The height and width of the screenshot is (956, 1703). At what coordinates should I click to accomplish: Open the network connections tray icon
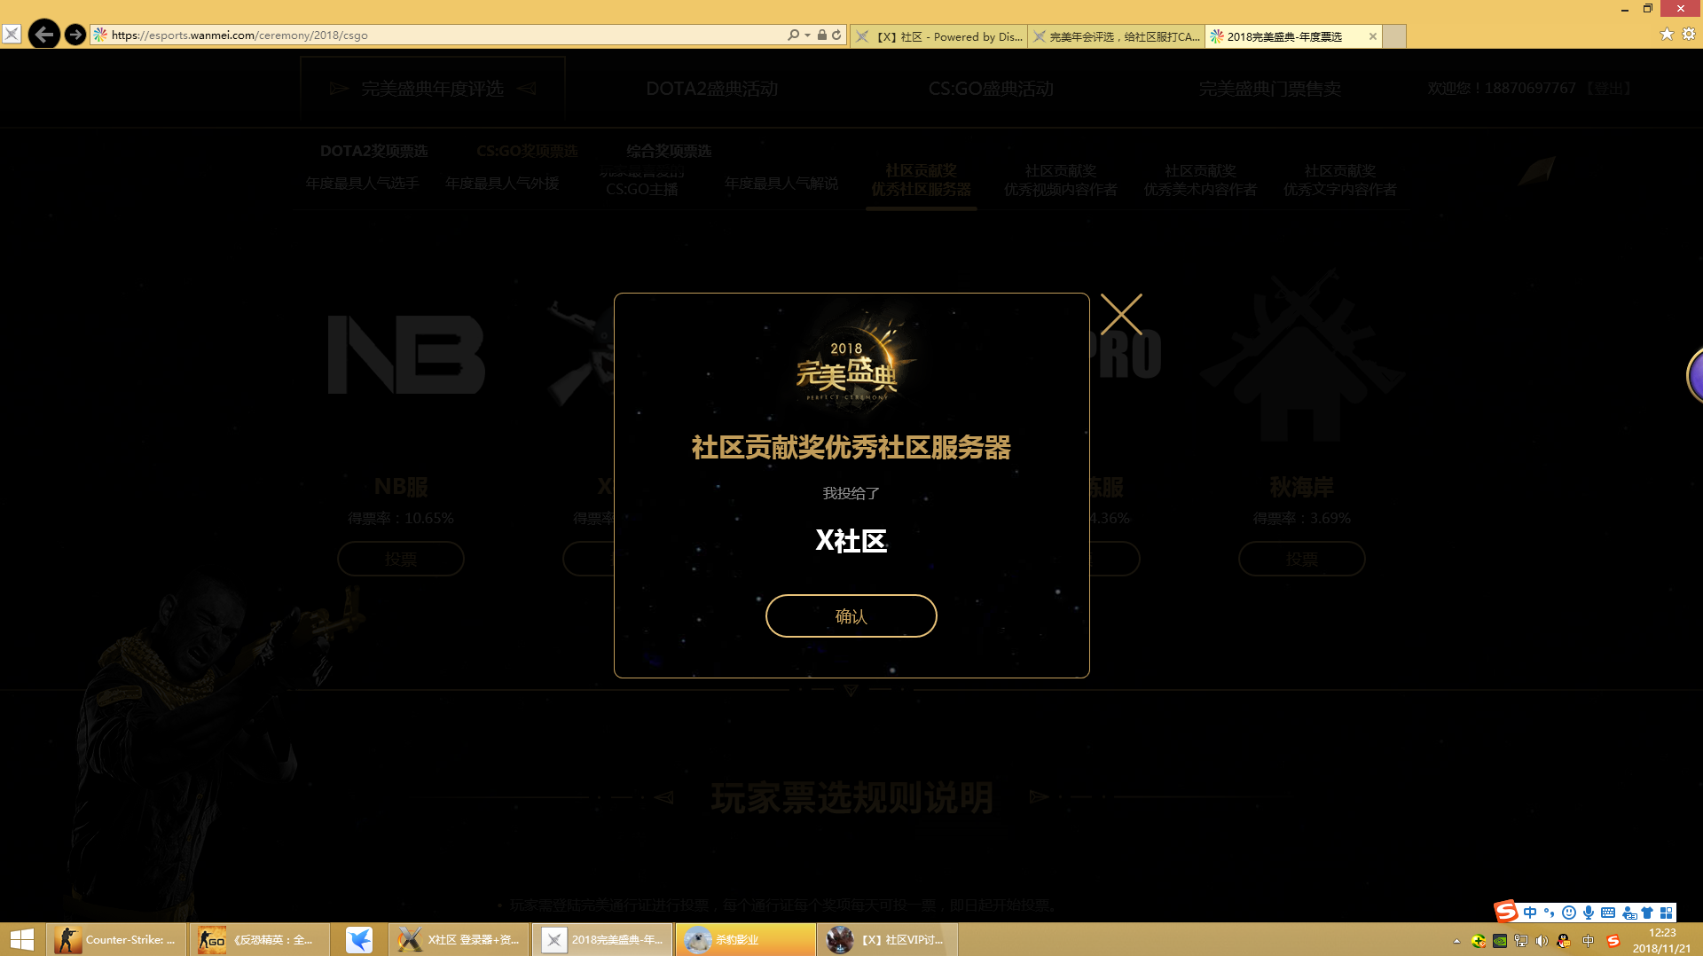tap(1519, 941)
